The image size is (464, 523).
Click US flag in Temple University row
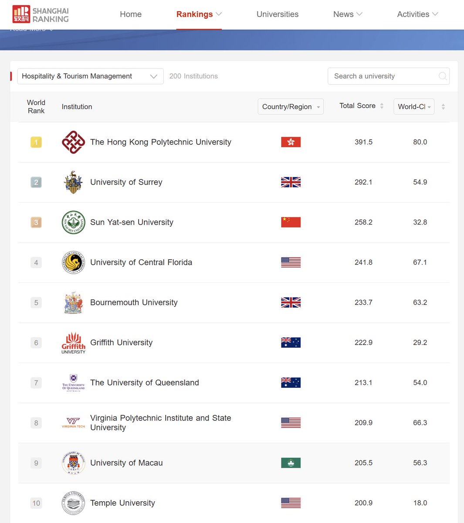291,503
